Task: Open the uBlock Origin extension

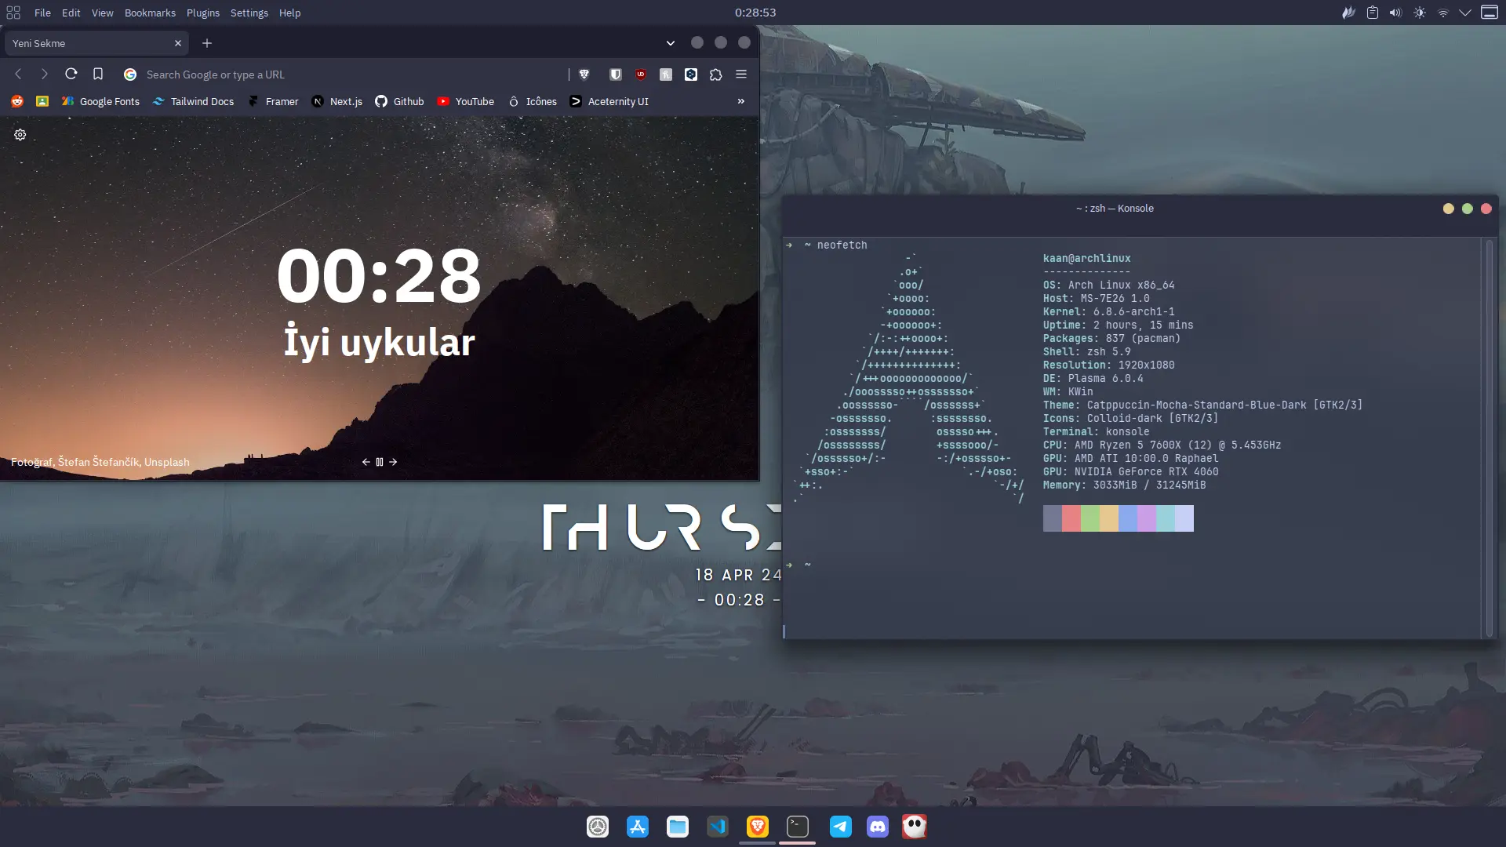Action: pyautogui.click(x=641, y=74)
